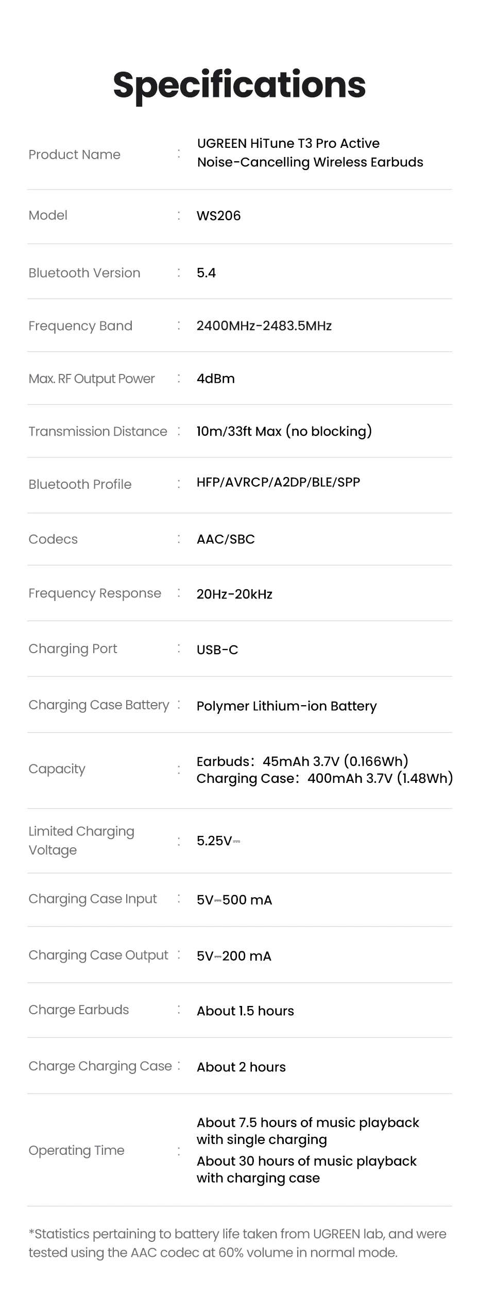Click the battery statistics footnote text

tap(237, 1243)
